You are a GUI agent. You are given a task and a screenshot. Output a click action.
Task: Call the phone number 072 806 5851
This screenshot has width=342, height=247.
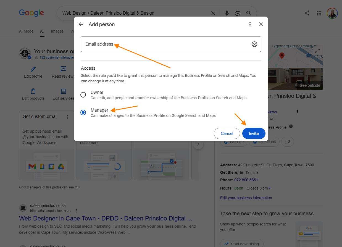click(246, 180)
